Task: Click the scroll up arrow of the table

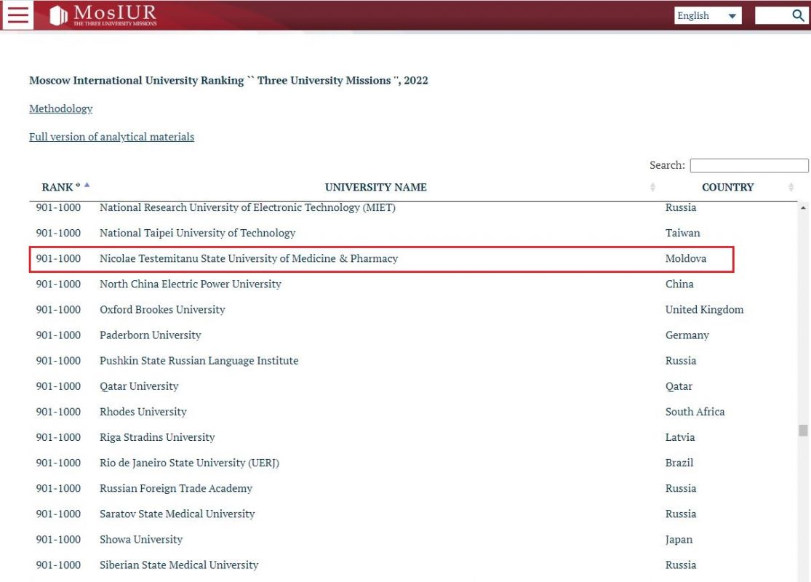Action: pyautogui.click(x=803, y=207)
